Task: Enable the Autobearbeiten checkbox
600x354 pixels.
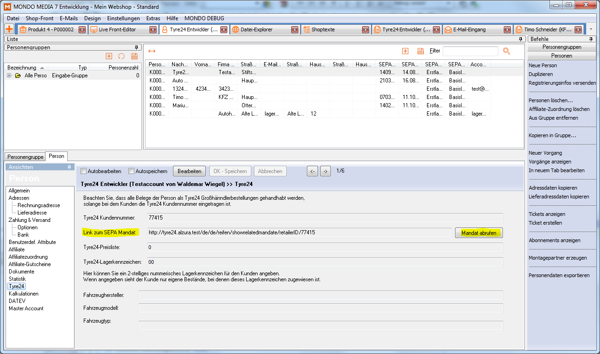Action: [84, 171]
